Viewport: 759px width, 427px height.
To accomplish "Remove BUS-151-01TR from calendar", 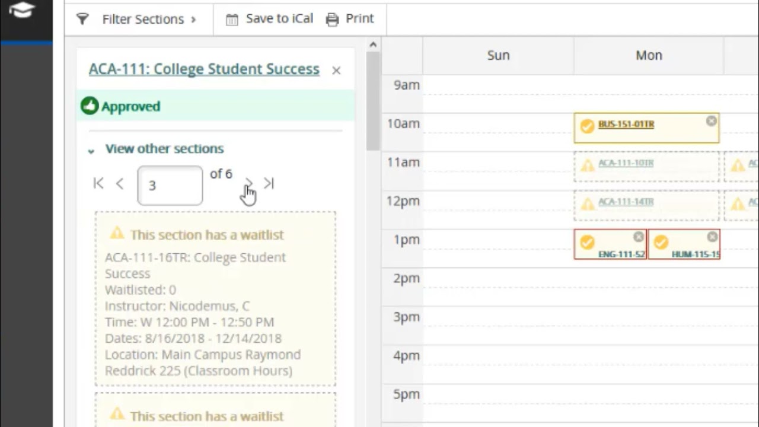I will 712,121.
